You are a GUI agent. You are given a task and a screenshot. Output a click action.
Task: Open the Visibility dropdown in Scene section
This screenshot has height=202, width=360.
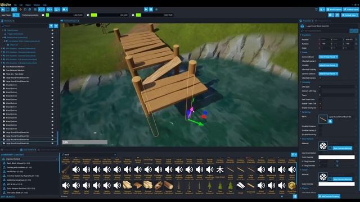pyautogui.click(x=328, y=65)
